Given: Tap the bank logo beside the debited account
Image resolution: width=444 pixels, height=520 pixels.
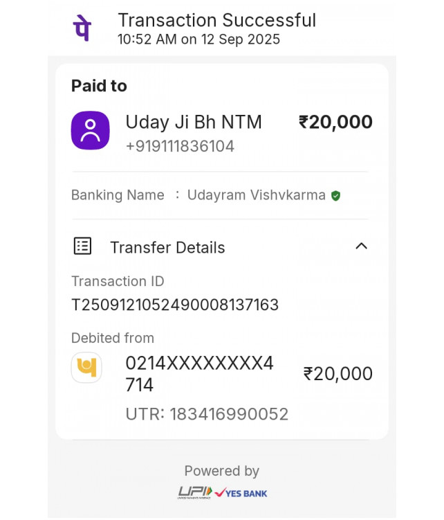Looking at the screenshot, I should [x=86, y=368].
